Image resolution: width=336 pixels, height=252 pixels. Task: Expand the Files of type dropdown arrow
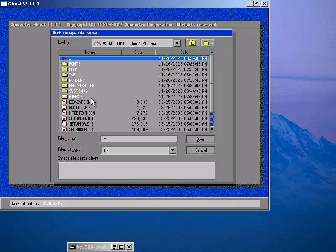point(173,150)
